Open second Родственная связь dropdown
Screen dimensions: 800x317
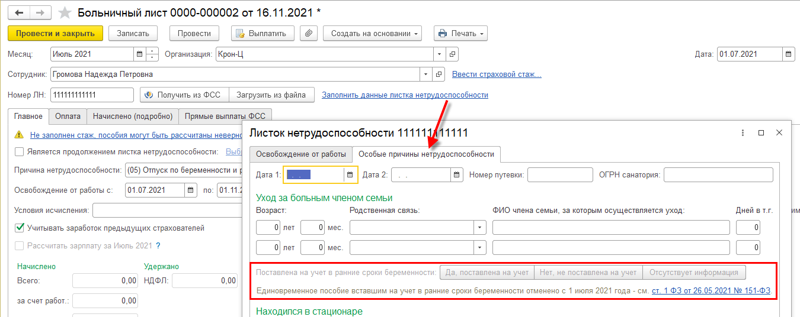(x=480, y=247)
